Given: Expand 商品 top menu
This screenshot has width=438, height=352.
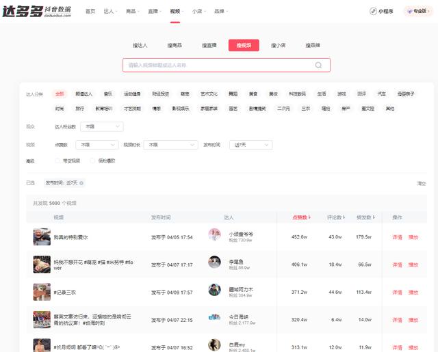Looking at the screenshot, I should pyautogui.click(x=132, y=11).
